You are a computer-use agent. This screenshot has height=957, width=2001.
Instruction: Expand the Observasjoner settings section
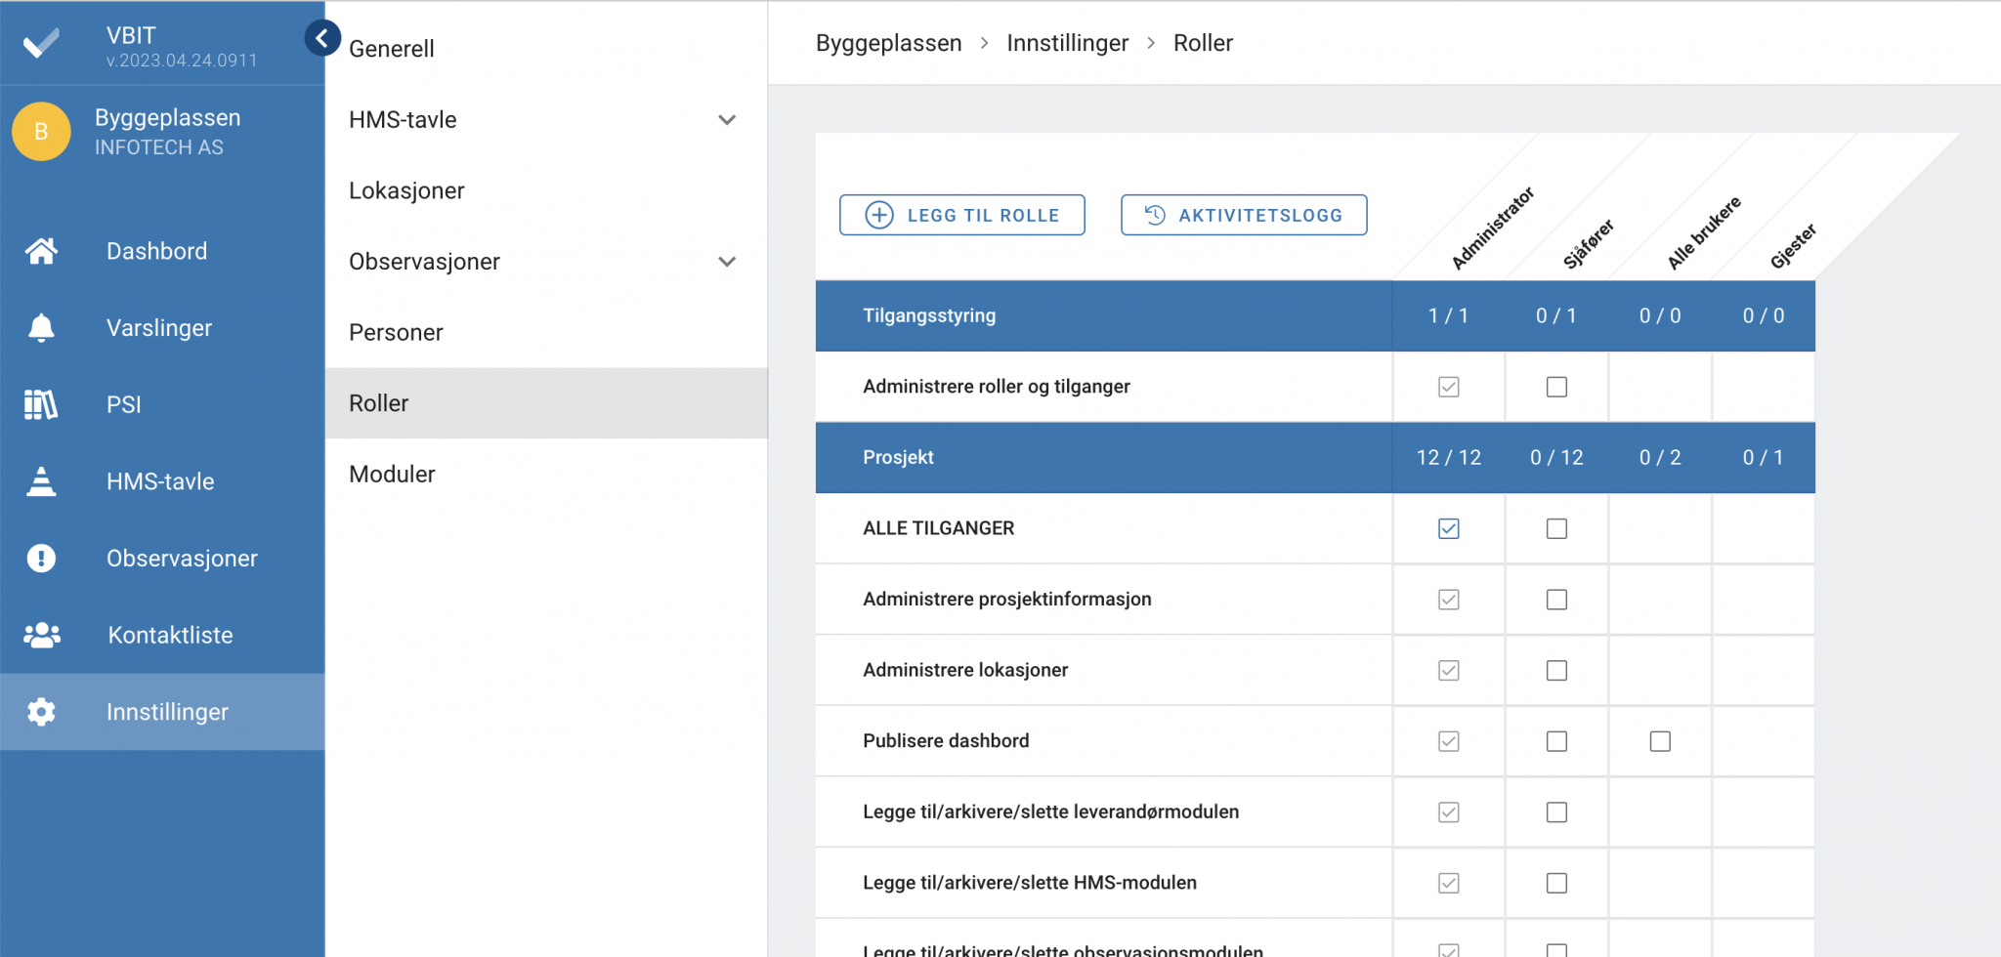(x=727, y=262)
